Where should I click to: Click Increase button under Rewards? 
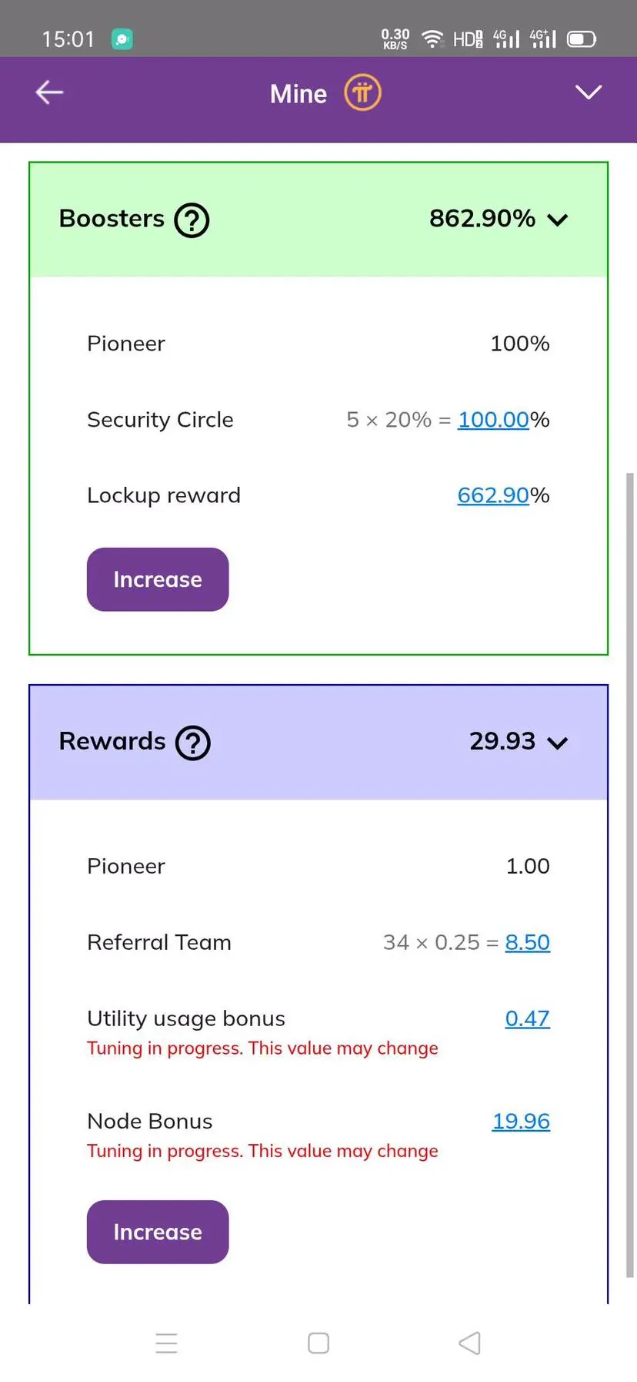(158, 1232)
